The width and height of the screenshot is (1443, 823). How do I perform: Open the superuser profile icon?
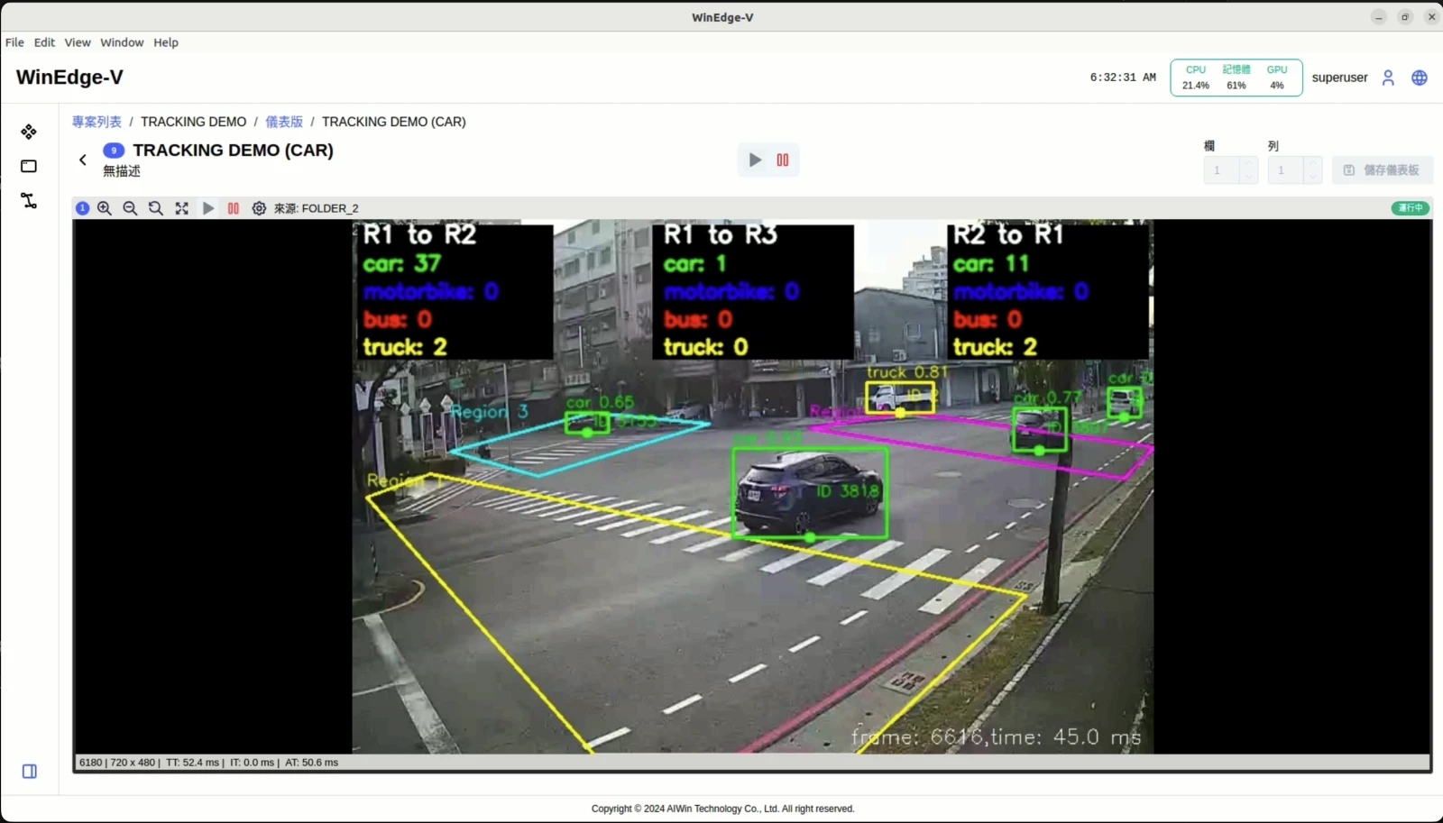(x=1388, y=78)
